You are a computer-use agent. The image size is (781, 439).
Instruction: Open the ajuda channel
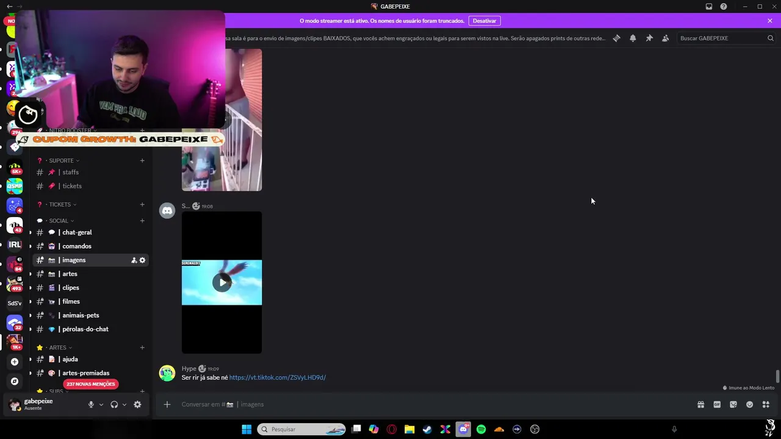[91, 359]
